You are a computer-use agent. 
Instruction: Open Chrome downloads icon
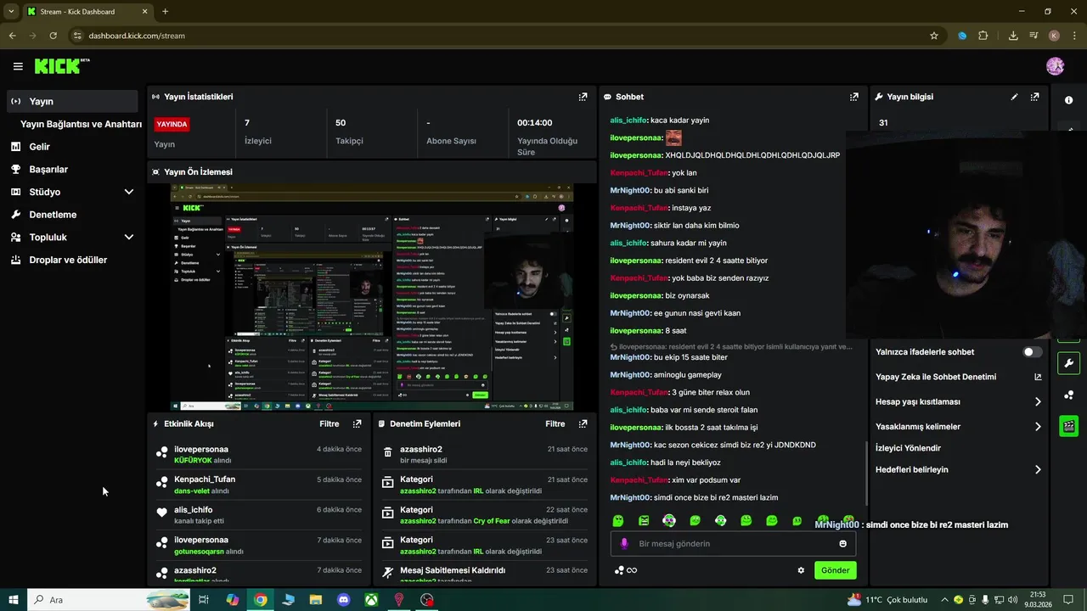(1013, 36)
